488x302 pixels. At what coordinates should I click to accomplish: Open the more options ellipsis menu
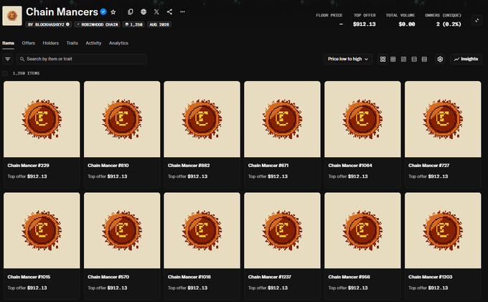(x=183, y=11)
